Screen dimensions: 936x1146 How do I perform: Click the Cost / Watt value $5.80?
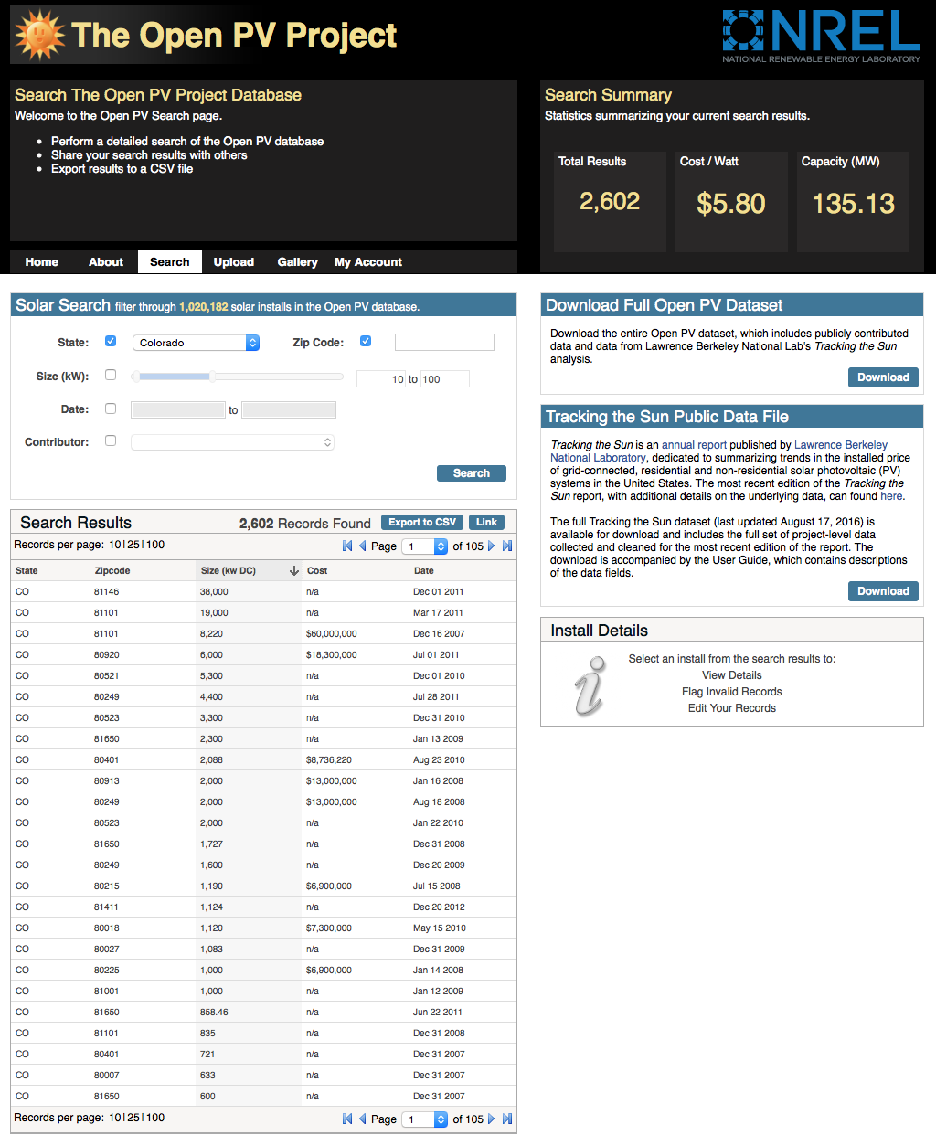(731, 204)
